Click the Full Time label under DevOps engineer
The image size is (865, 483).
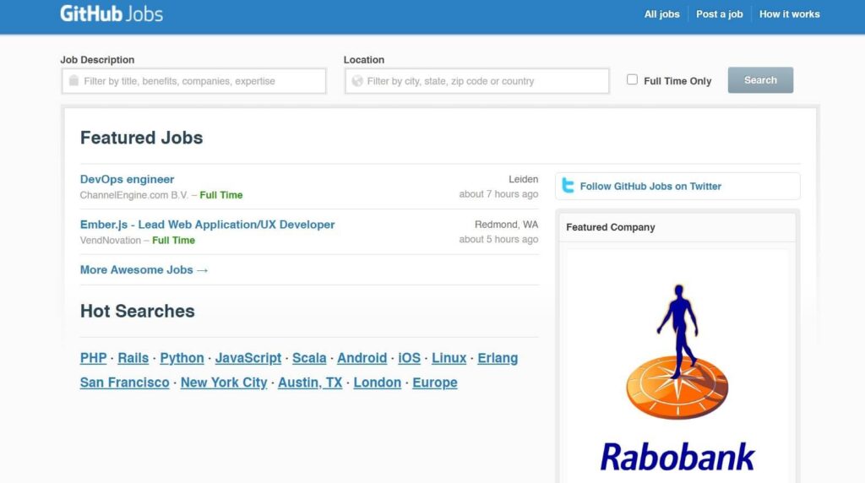click(x=221, y=195)
